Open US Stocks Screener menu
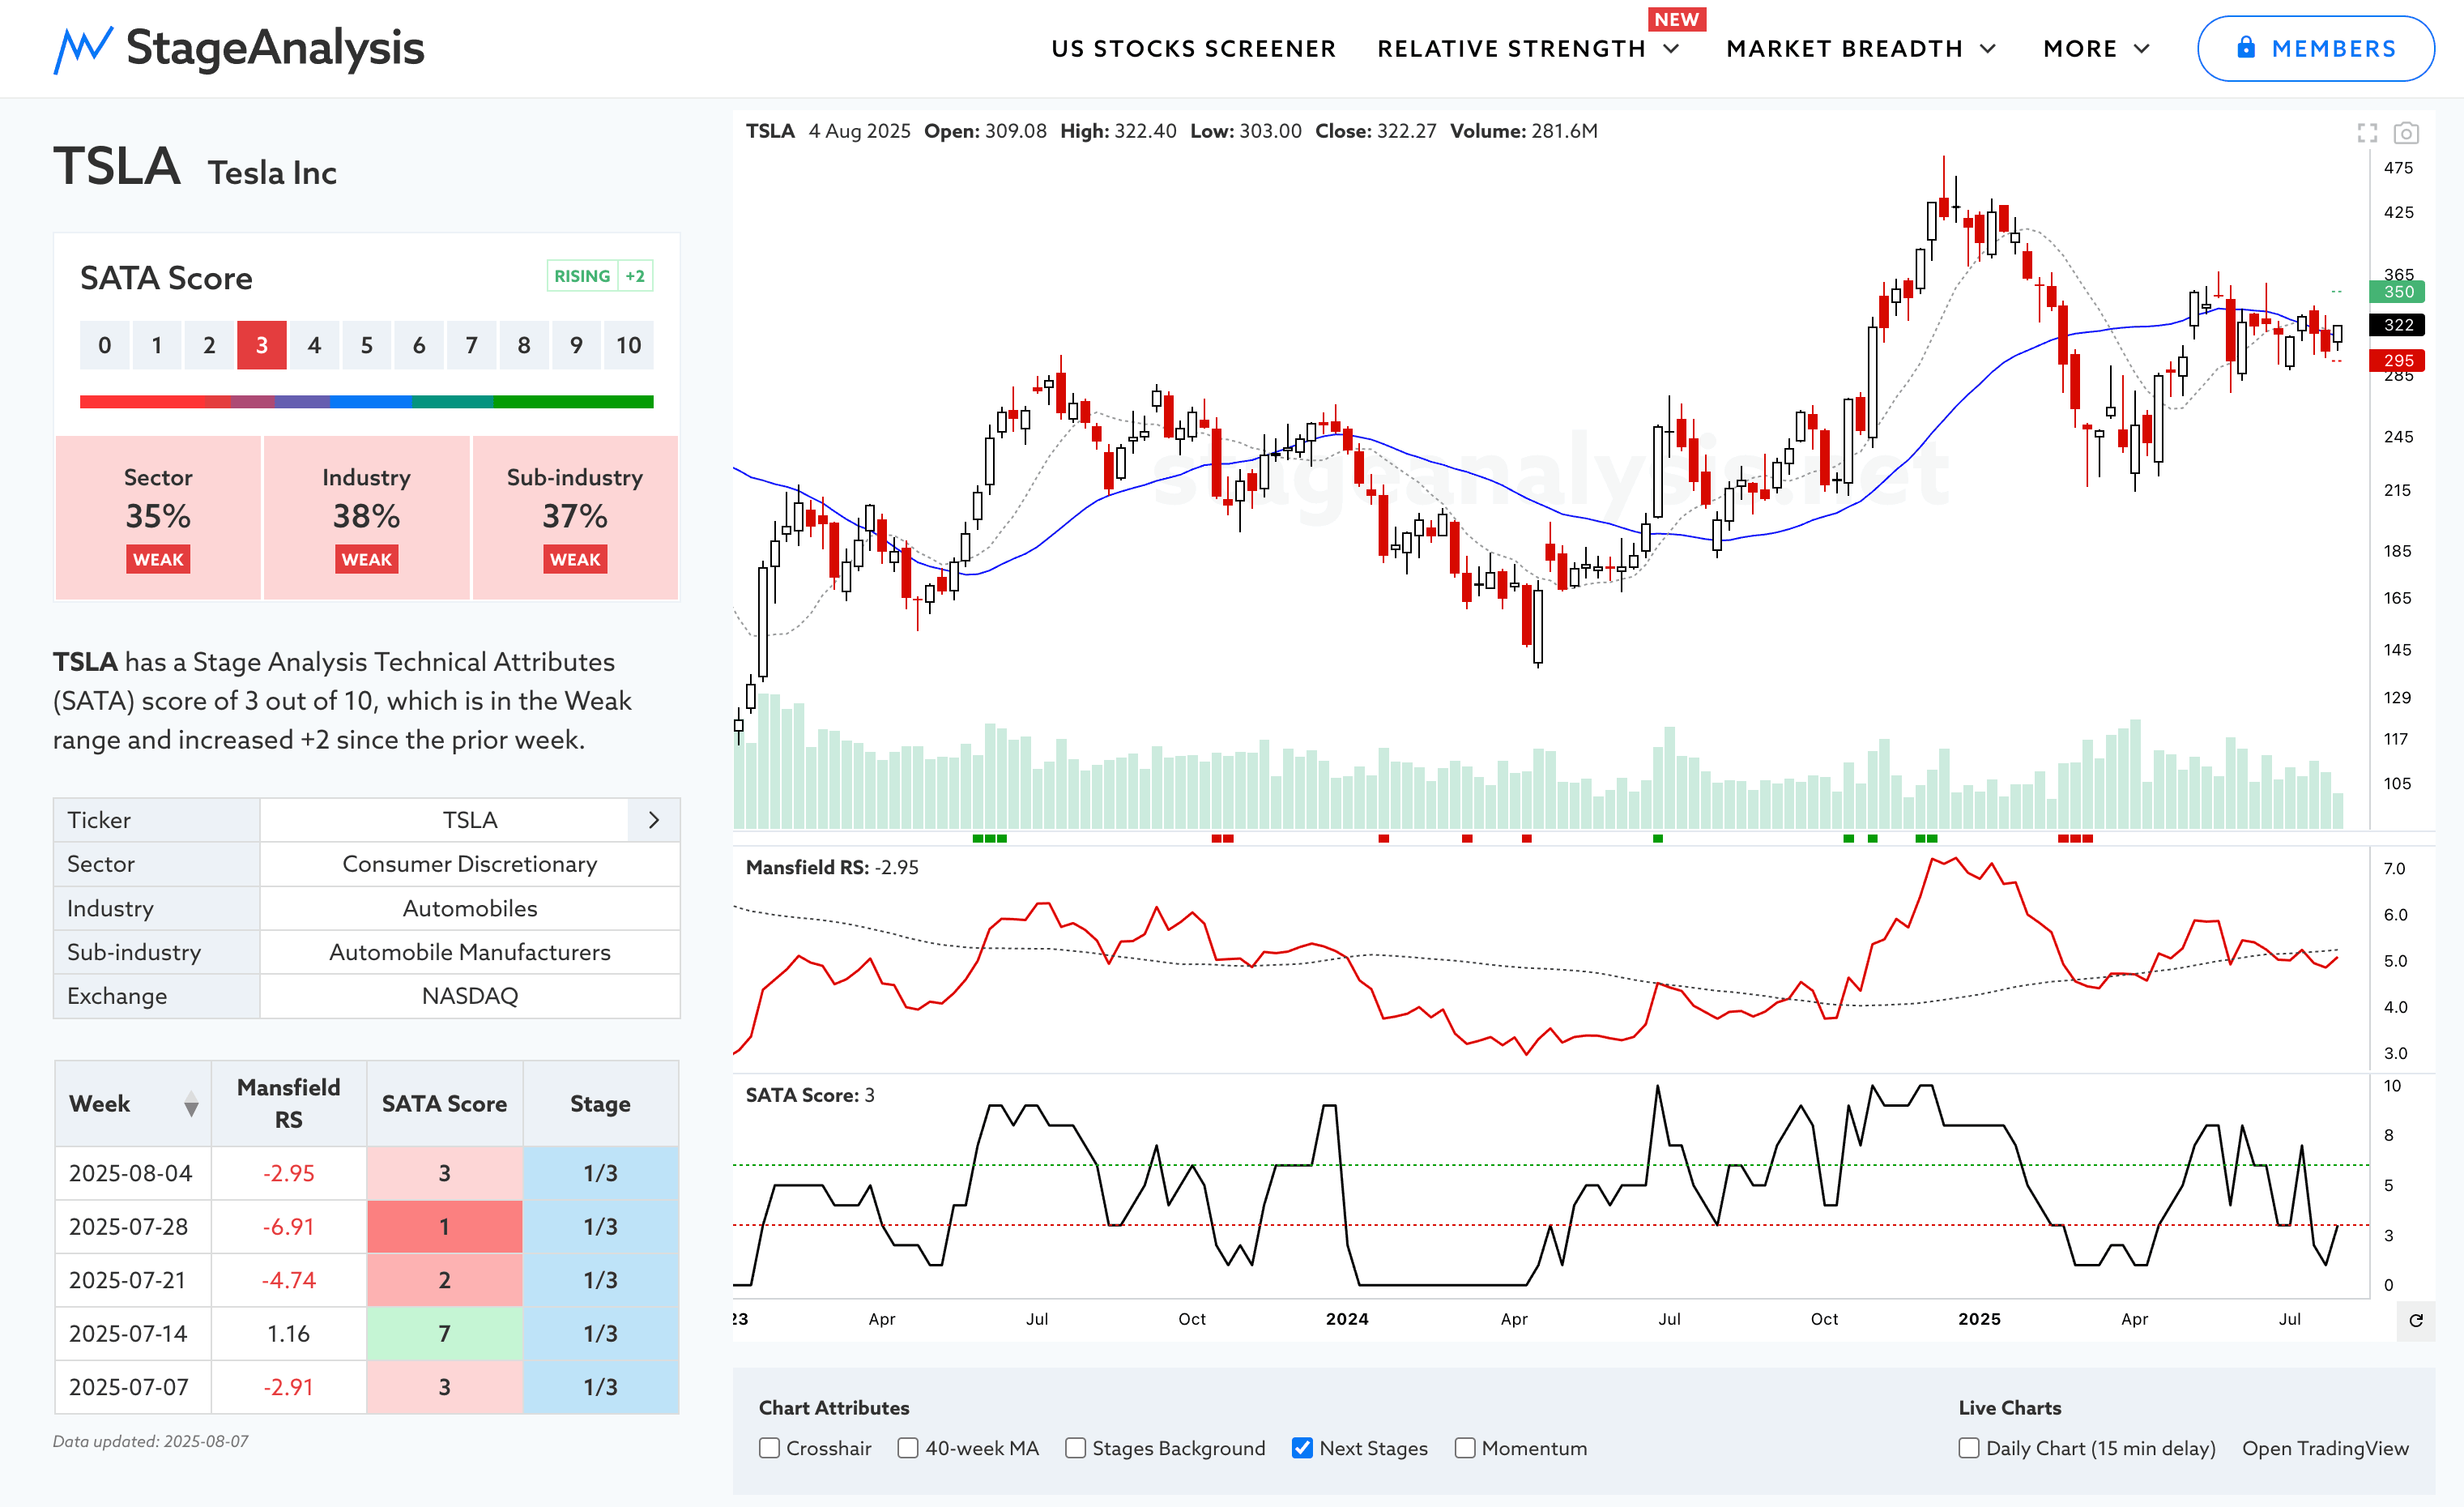Image resolution: width=2464 pixels, height=1507 pixels. [1193, 49]
